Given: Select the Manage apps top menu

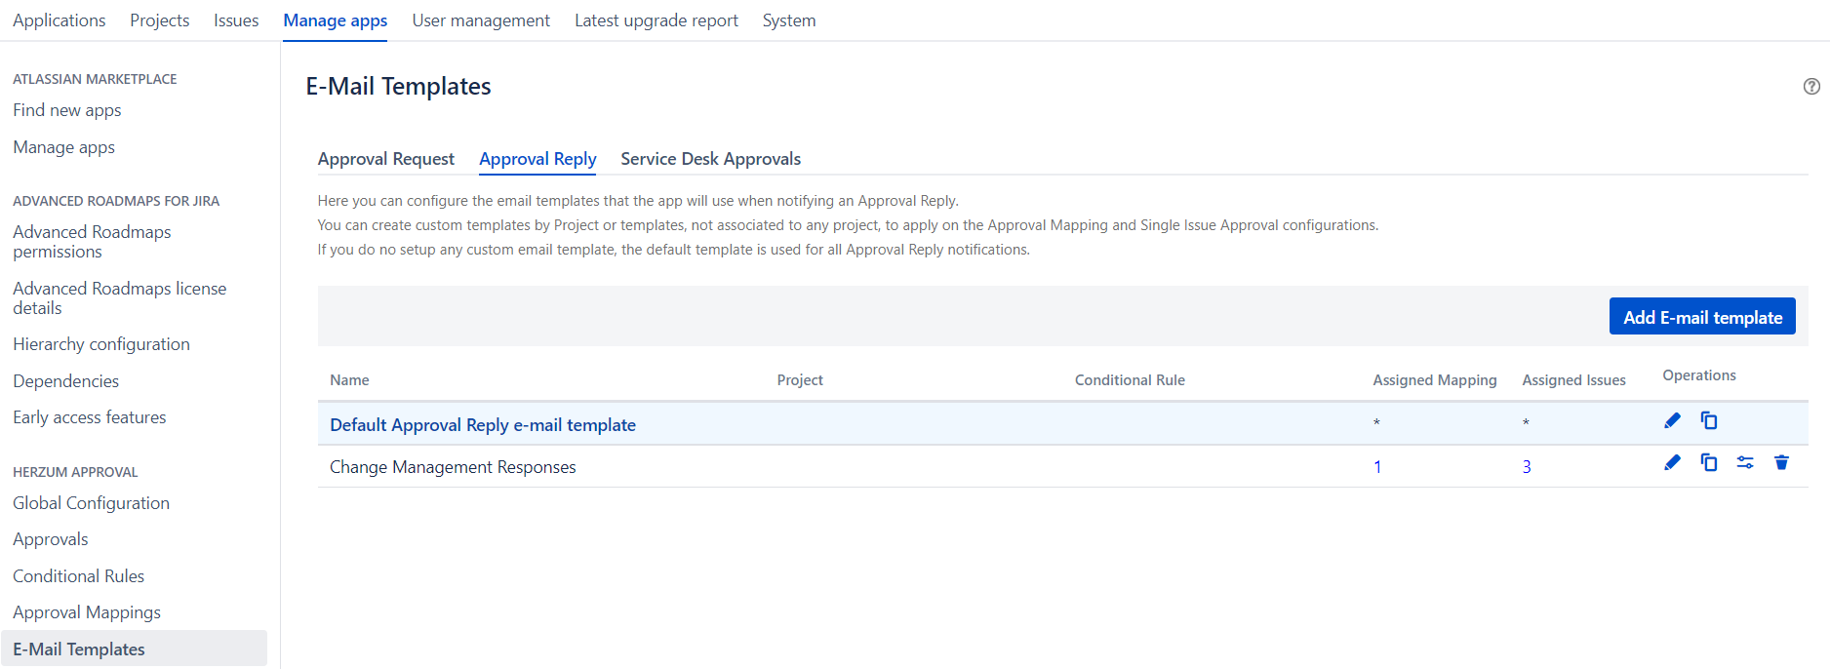Looking at the screenshot, I should 335,20.
